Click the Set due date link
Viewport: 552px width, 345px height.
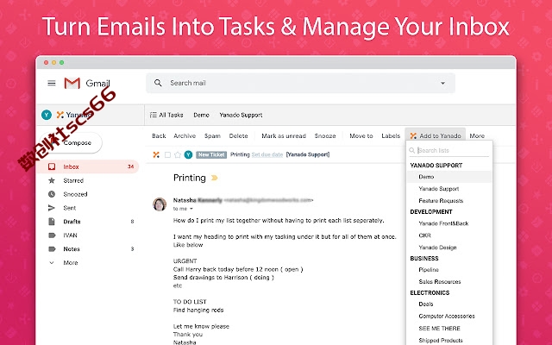point(267,154)
